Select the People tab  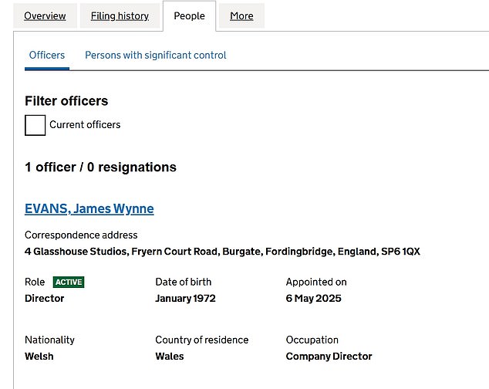189,15
